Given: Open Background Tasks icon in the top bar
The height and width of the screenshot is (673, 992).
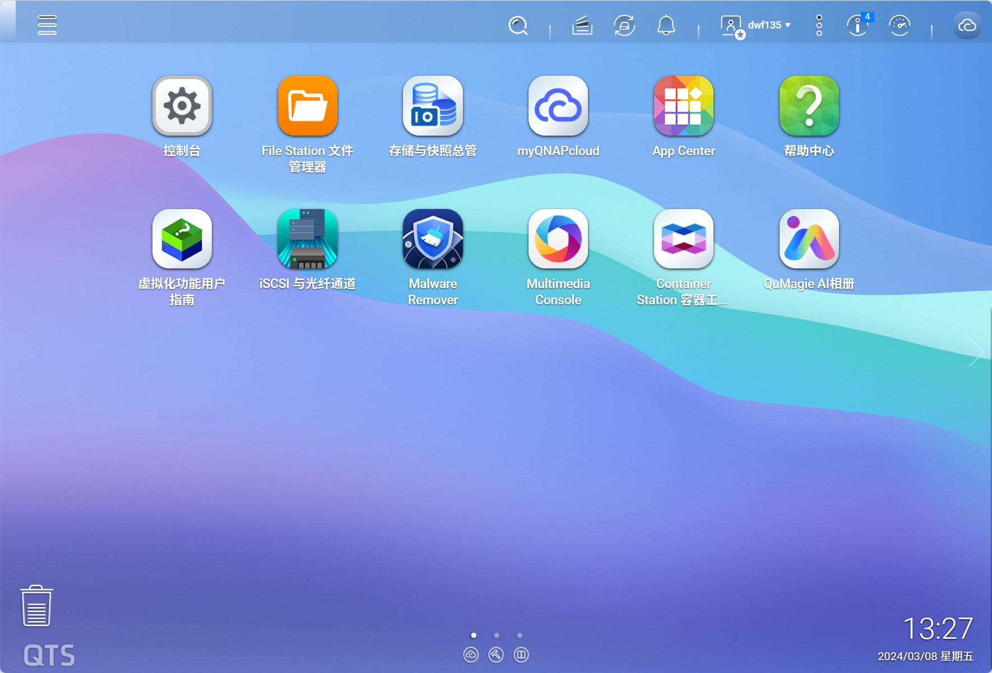Looking at the screenshot, I should [582, 25].
